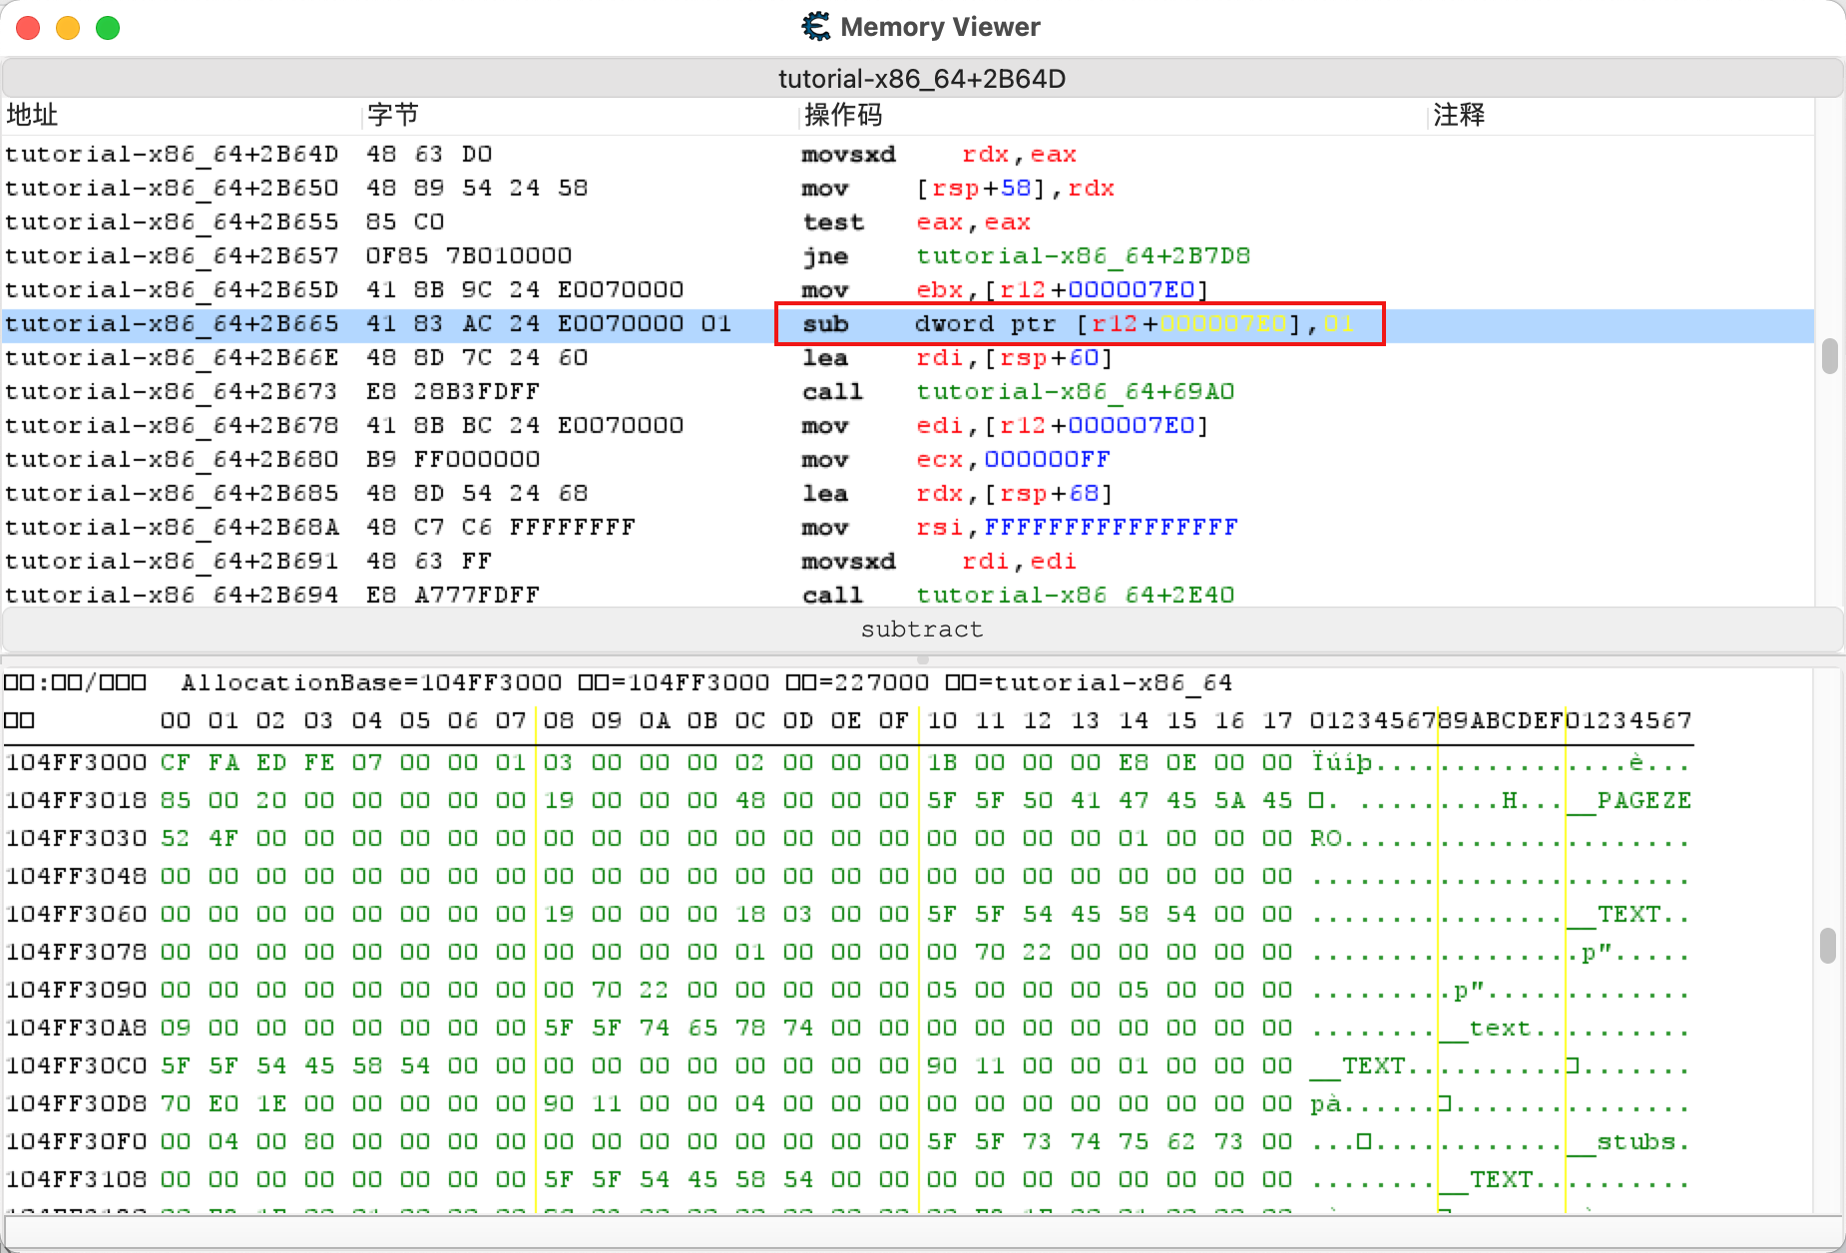Click the disassembler vertical scrollbar thumb
The height and width of the screenshot is (1253, 1846).
coord(1829,356)
